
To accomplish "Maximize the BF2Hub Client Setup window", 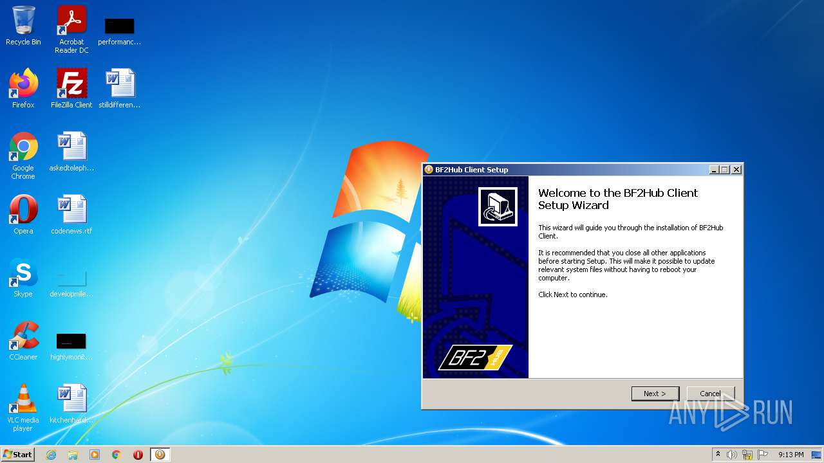I will 725,170.
